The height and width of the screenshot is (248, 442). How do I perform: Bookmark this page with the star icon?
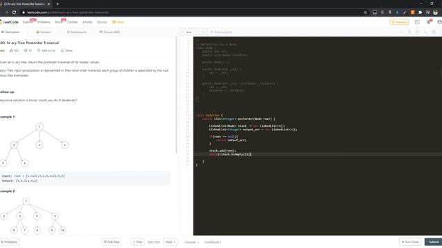point(365,12)
